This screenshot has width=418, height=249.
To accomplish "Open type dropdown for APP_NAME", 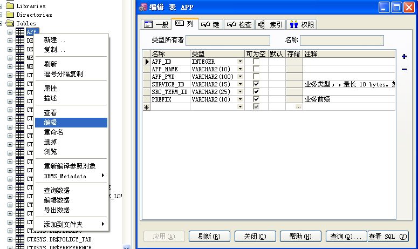I will pos(240,69).
